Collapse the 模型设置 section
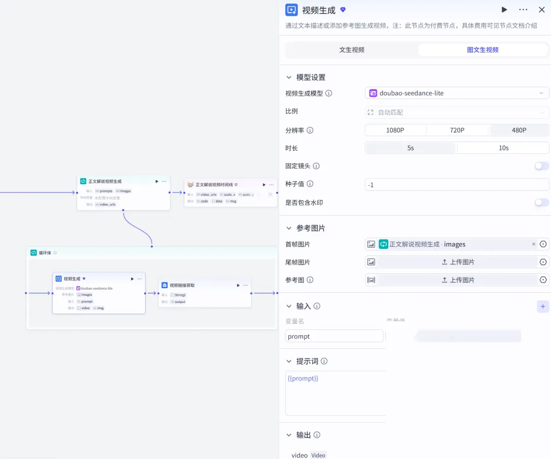 pos(289,77)
